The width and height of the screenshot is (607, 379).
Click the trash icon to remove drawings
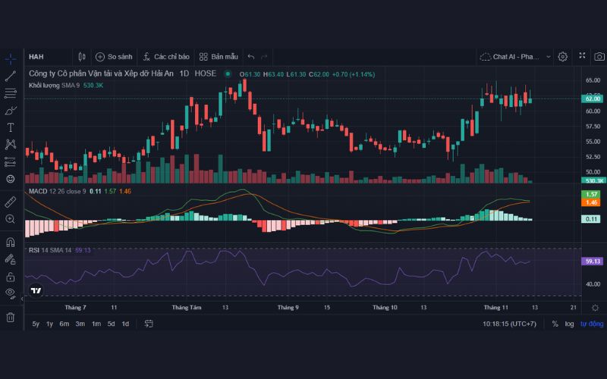pyautogui.click(x=11, y=317)
